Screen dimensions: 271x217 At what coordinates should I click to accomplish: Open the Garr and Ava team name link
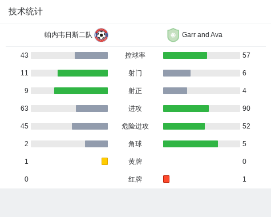point(202,35)
